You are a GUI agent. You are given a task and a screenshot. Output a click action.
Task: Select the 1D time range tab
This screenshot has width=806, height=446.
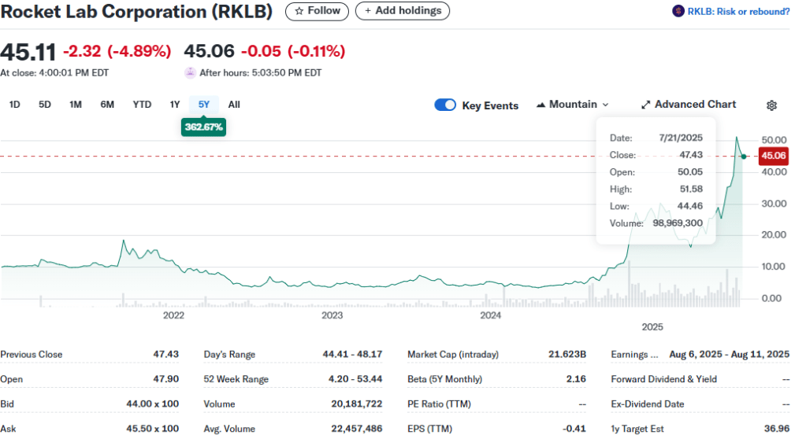(14, 105)
